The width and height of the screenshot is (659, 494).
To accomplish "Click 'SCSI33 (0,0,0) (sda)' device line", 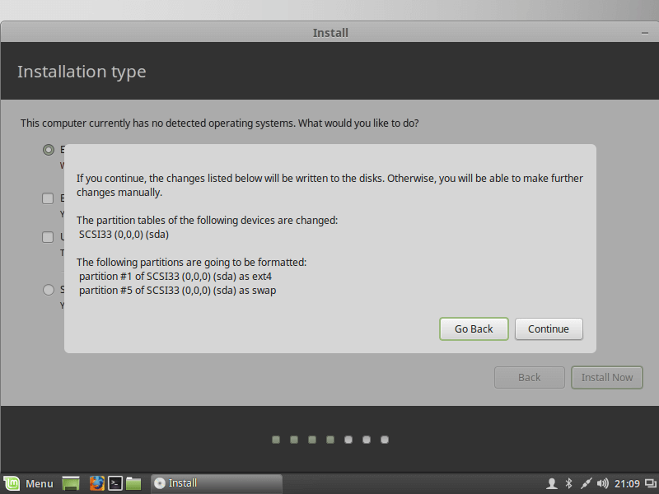I will [124, 235].
